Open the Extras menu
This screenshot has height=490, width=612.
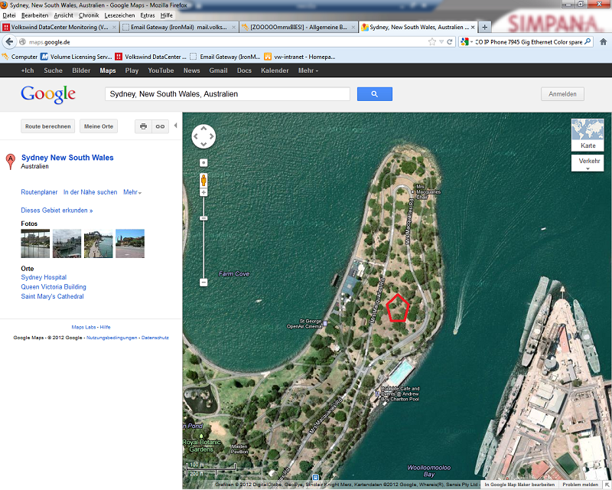coord(148,15)
